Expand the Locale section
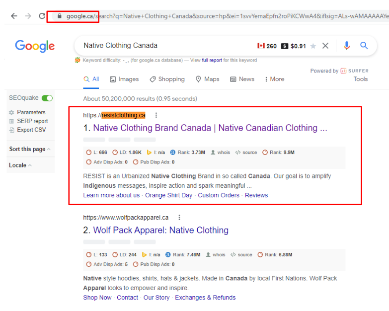This screenshot has width=389, height=311. click(x=20, y=165)
